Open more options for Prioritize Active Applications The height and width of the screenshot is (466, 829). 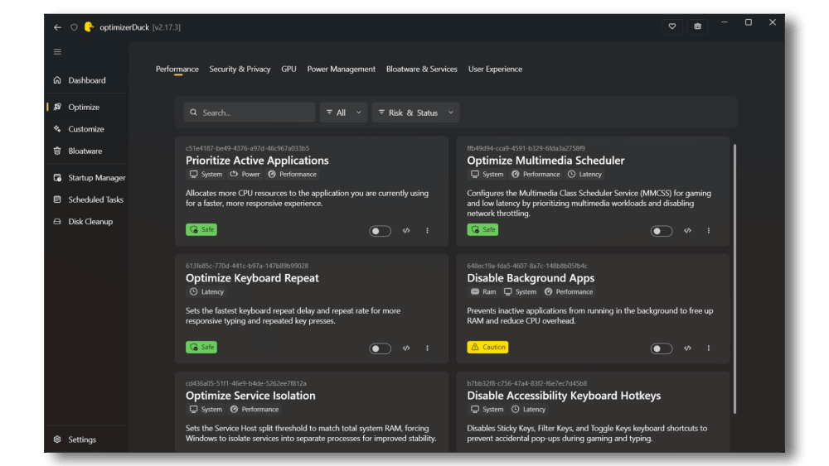[x=427, y=231]
